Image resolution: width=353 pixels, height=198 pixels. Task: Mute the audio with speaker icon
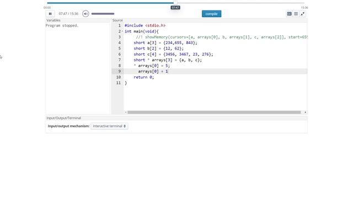click(x=85, y=14)
